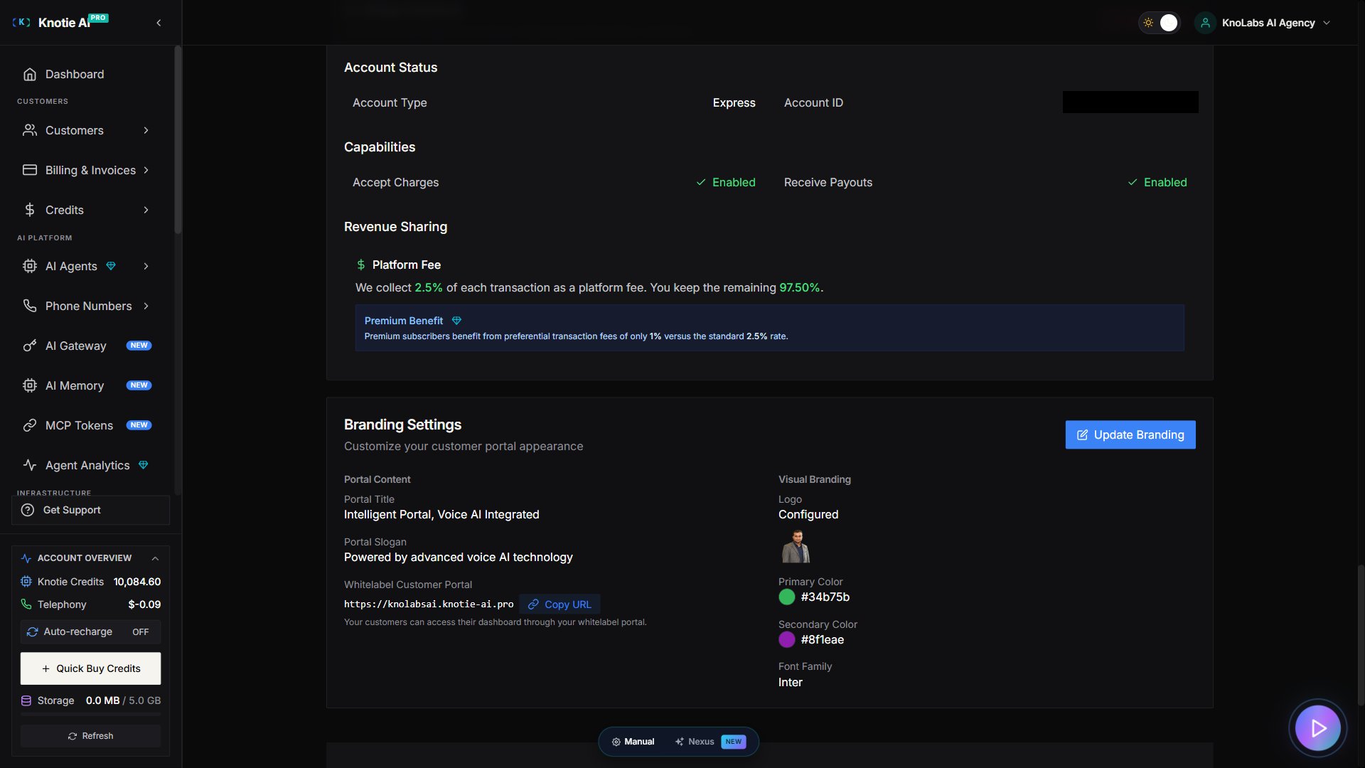The image size is (1365, 768).
Task: Expand the AI Agents submenu chevron
Action: click(146, 266)
